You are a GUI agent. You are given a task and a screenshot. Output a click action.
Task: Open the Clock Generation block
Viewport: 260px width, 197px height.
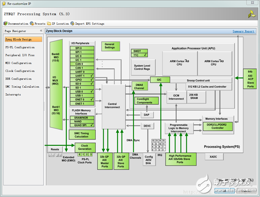(85, 148)
